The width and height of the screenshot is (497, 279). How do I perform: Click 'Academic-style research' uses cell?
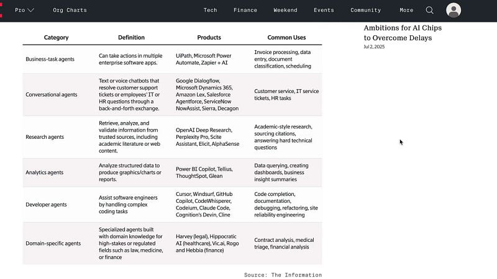click(283, 137)
